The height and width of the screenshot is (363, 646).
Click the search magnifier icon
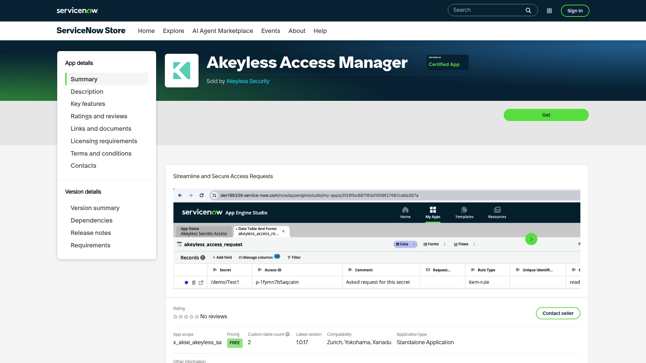[528, 10]
